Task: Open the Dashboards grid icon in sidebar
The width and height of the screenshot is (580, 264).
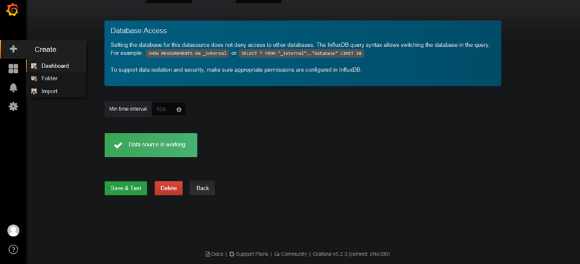Action: coord(14,69)
